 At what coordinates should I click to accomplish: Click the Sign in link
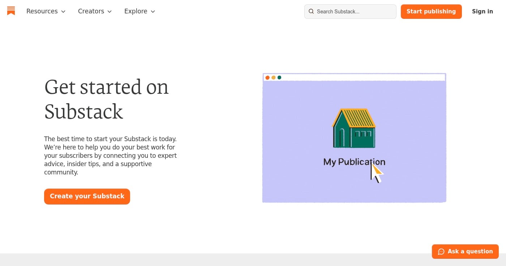483,12
